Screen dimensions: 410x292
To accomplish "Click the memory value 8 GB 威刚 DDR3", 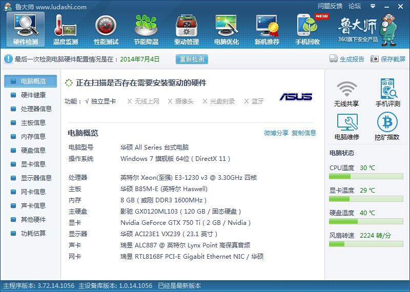I will 163,200.
